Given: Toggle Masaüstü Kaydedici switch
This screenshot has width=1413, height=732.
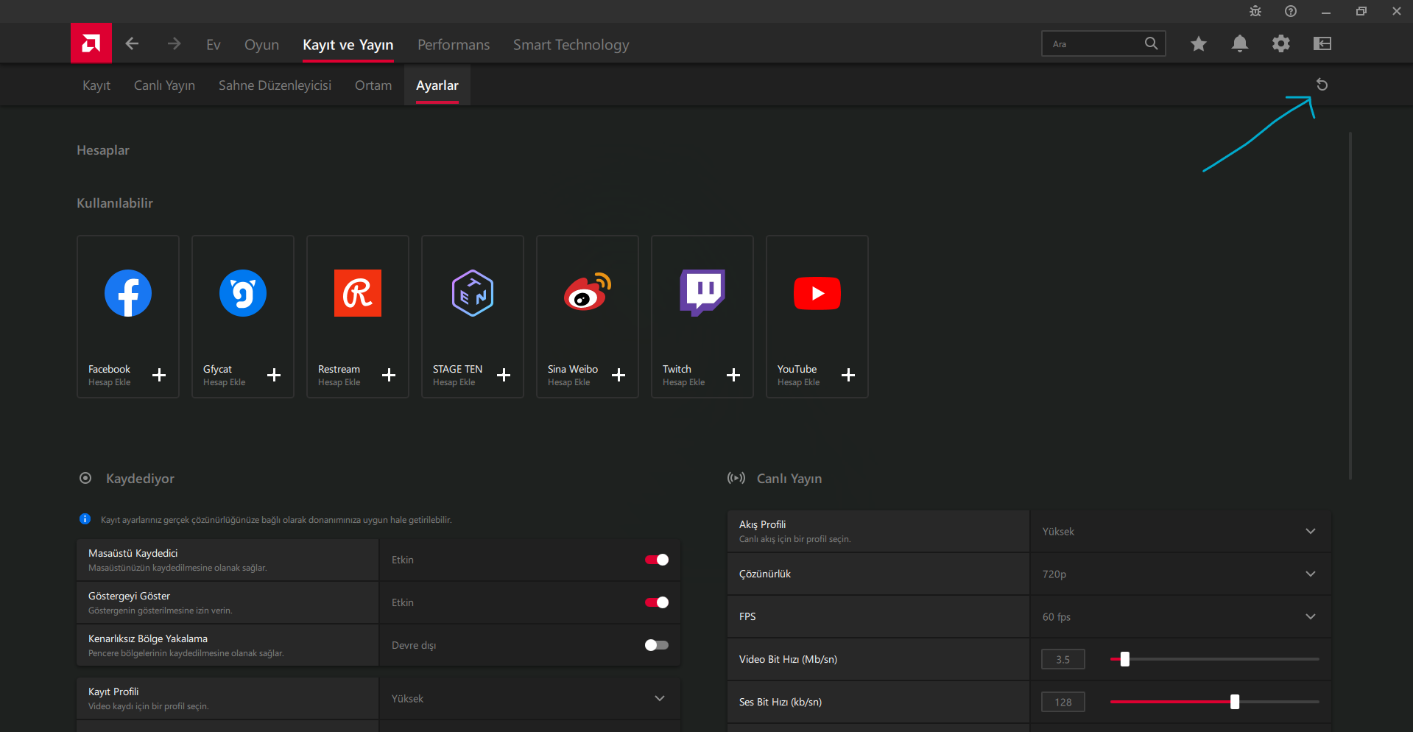Looking at the screenshot, I should (x=657, y=560).
